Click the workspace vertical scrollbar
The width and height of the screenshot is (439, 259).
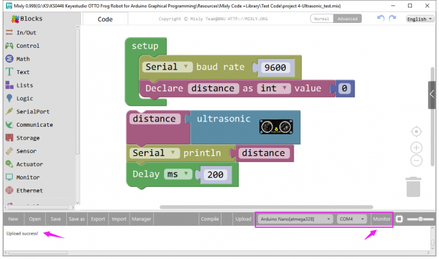tap(432, 117)
